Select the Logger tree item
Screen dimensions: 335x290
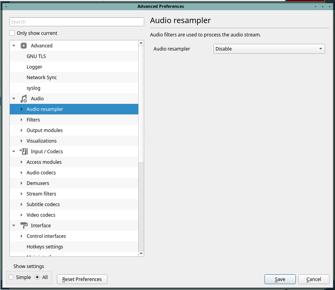[34, 67]
